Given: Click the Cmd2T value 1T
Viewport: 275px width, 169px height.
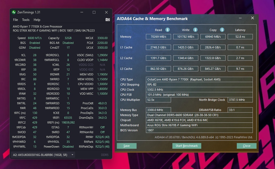Looking at the screenshot, I should [68, 48].
